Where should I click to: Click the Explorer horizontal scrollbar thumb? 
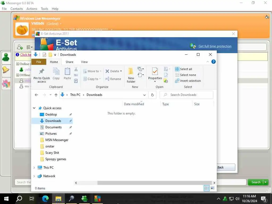[x=154, y=183]
